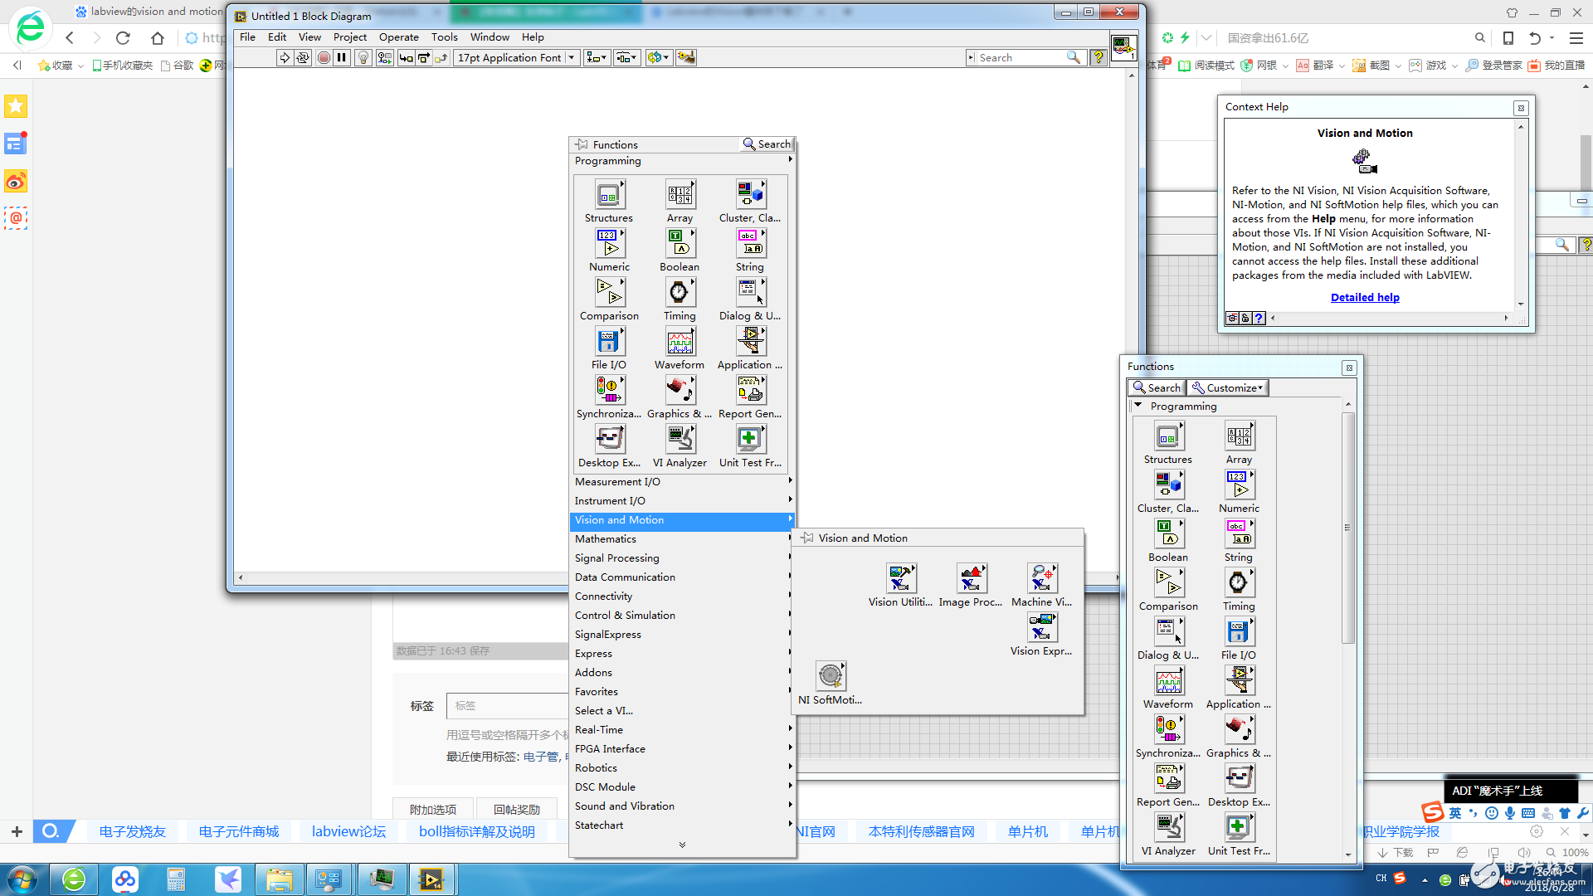Click the browser refresh button

coord(123,37)
